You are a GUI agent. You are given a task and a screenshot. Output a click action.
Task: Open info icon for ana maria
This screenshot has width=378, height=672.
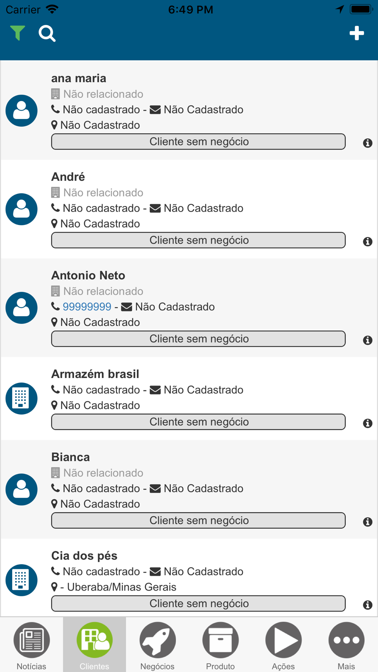pos(367,143)
